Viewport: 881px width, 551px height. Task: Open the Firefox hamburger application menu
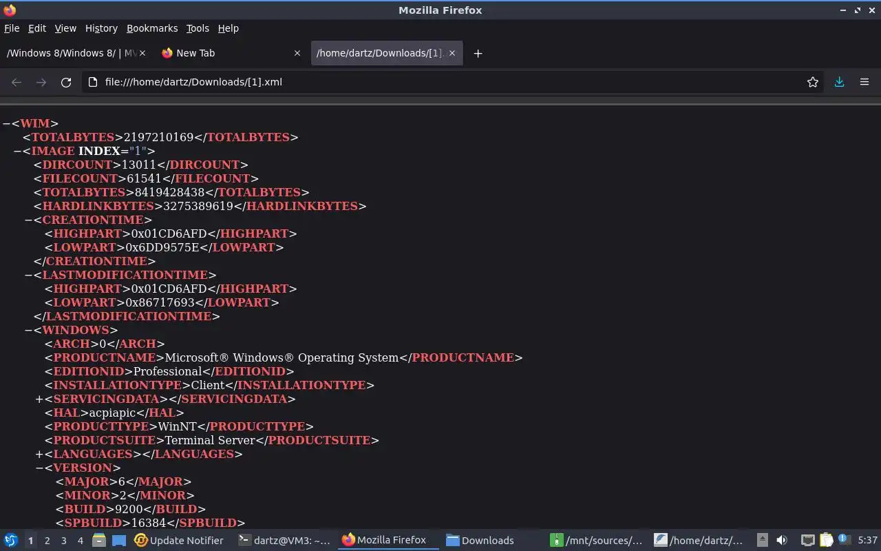864,82
